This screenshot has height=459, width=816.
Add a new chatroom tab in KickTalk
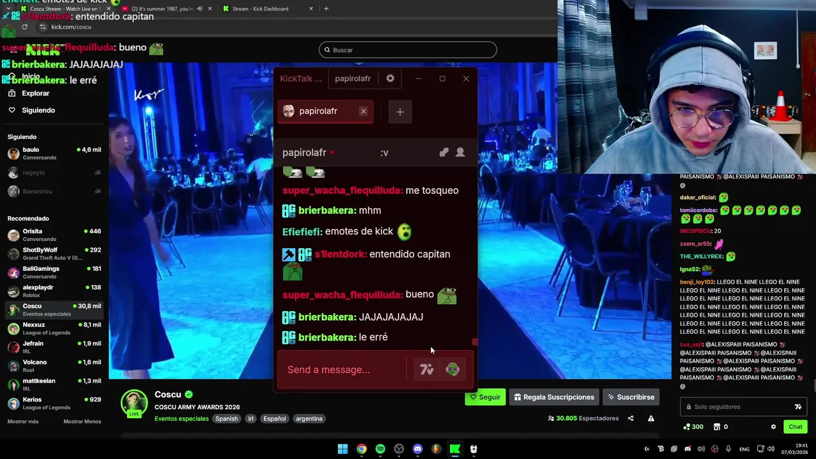400,112
